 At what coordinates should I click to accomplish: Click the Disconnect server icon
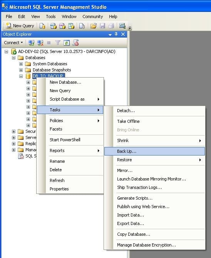point(40,43)
